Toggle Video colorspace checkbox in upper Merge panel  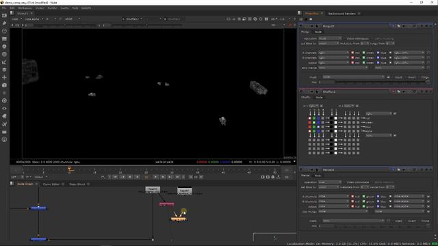[344, 38]
